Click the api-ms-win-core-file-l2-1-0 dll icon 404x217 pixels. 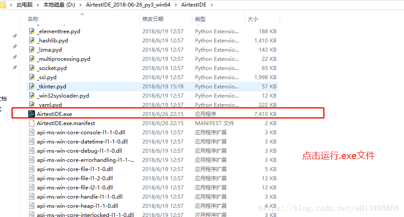pos(32,187)
